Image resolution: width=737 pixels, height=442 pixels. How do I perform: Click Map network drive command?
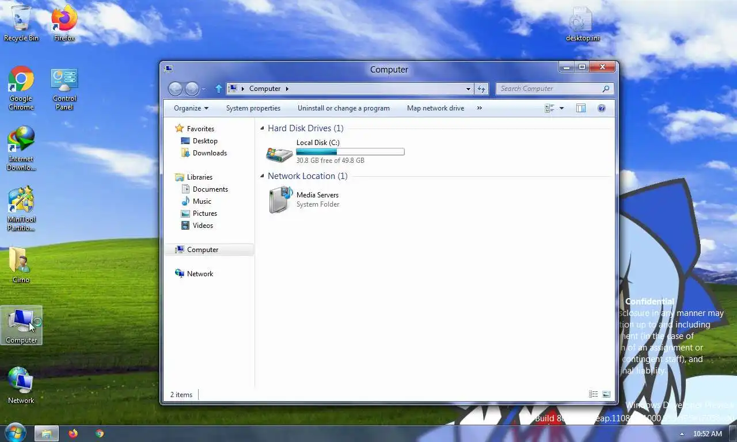[x=435, y=108]
